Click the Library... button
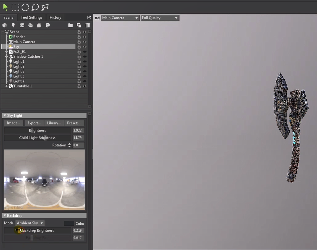Screen dimensions: 317x250 click(54, 123)
